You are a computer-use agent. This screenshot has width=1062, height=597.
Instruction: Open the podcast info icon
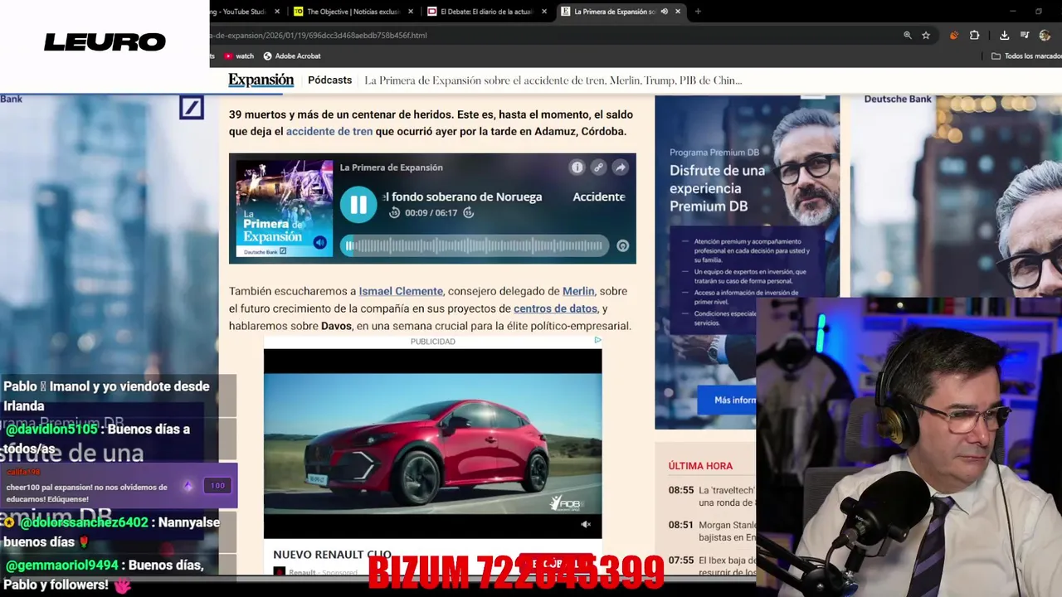point(577,167)
